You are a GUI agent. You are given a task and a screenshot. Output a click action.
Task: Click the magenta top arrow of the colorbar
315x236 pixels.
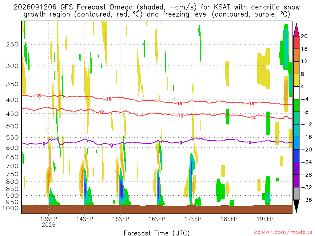[296, 30]
